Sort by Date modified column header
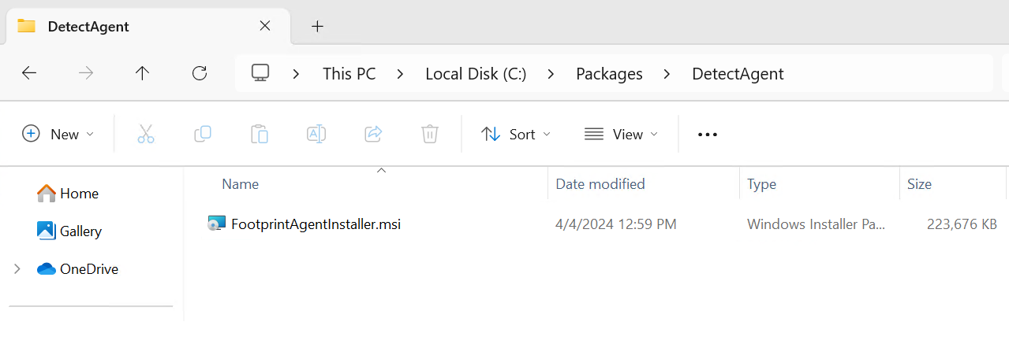 [x=600, y=183]
